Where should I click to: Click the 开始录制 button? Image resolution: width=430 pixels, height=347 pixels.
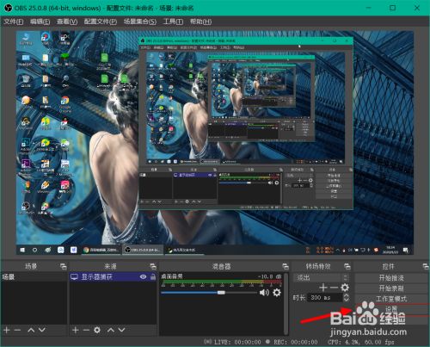[x=391, y=288]
